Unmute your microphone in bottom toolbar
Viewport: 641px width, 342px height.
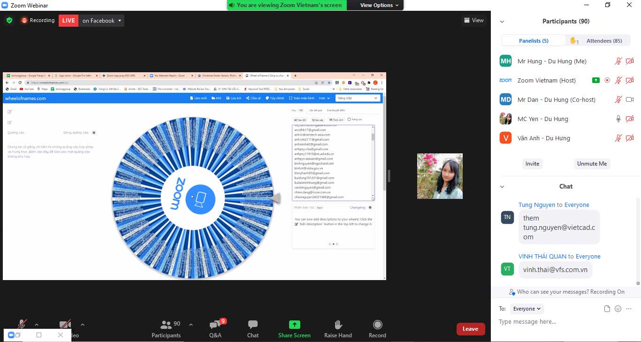pyautogui.click(x=22, y=324)
